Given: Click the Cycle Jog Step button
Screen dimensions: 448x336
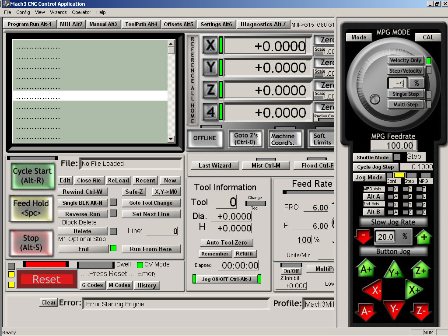Looking at the screenshot, I should pos(375,167).
